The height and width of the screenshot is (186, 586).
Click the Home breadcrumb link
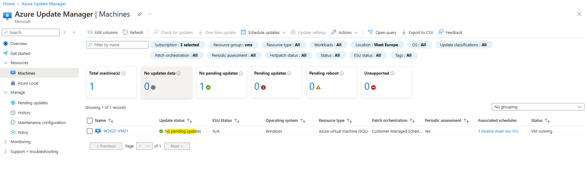pyautogui.click(x=9, y=4)
